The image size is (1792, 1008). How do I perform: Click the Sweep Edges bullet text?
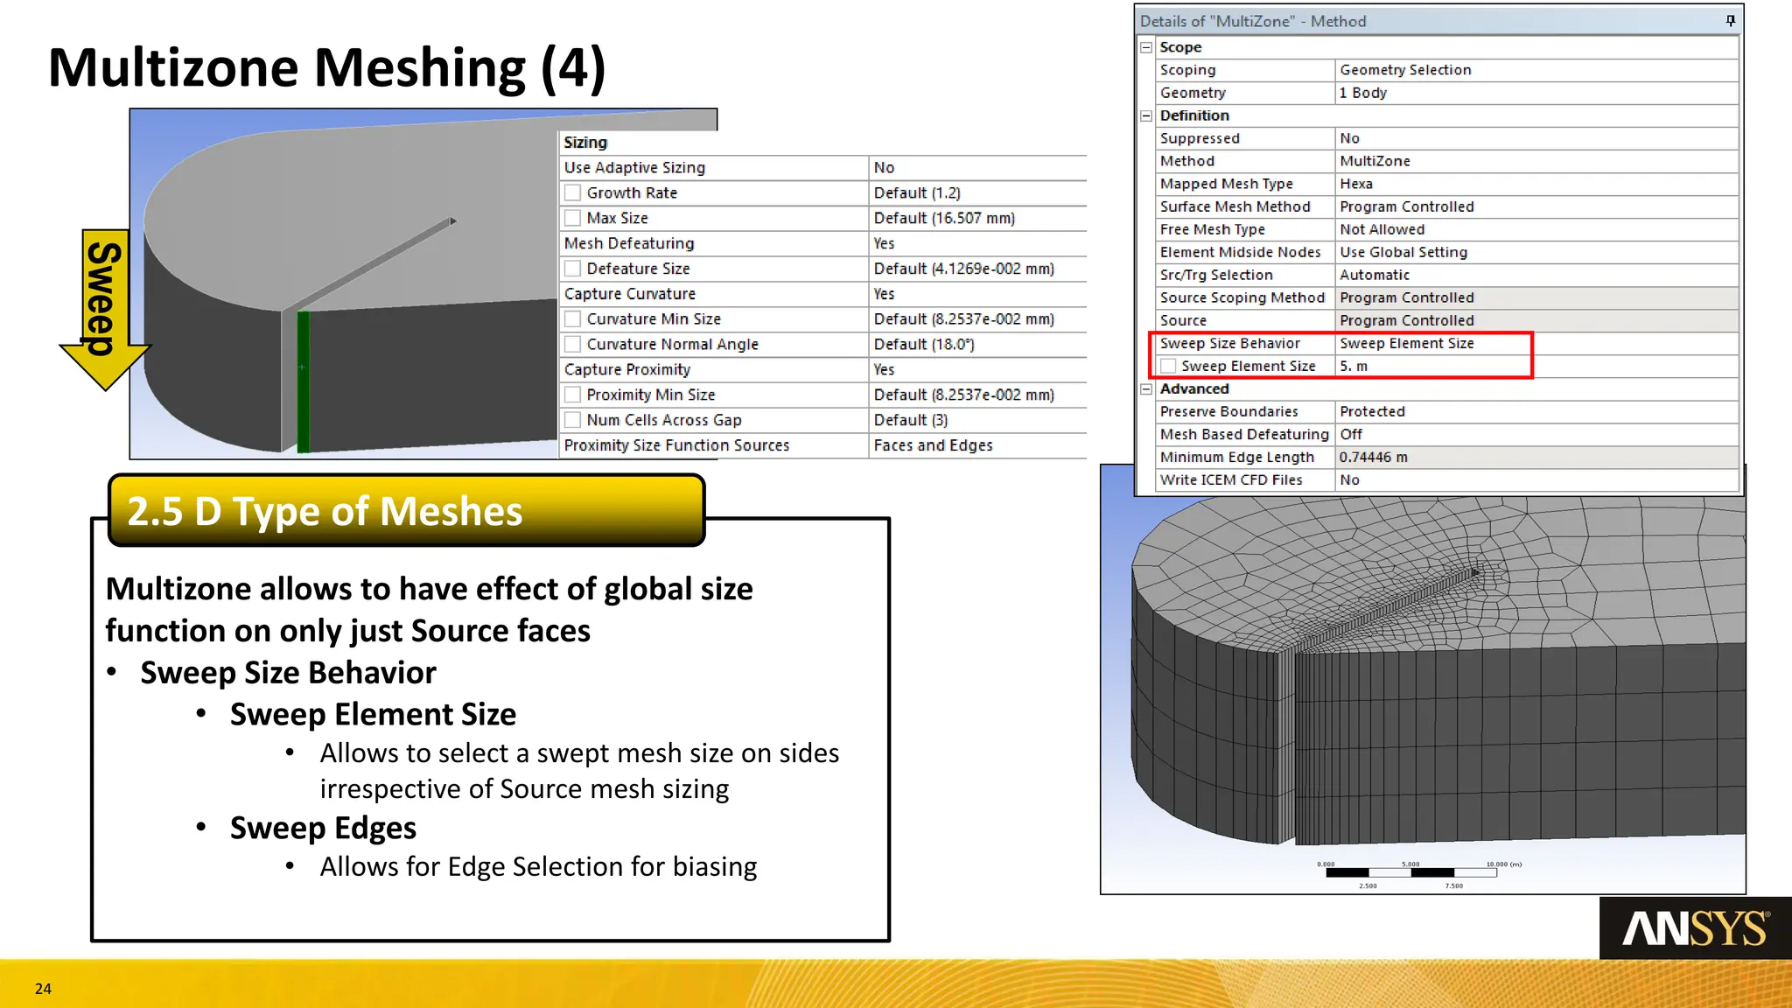tap(323, 828)
